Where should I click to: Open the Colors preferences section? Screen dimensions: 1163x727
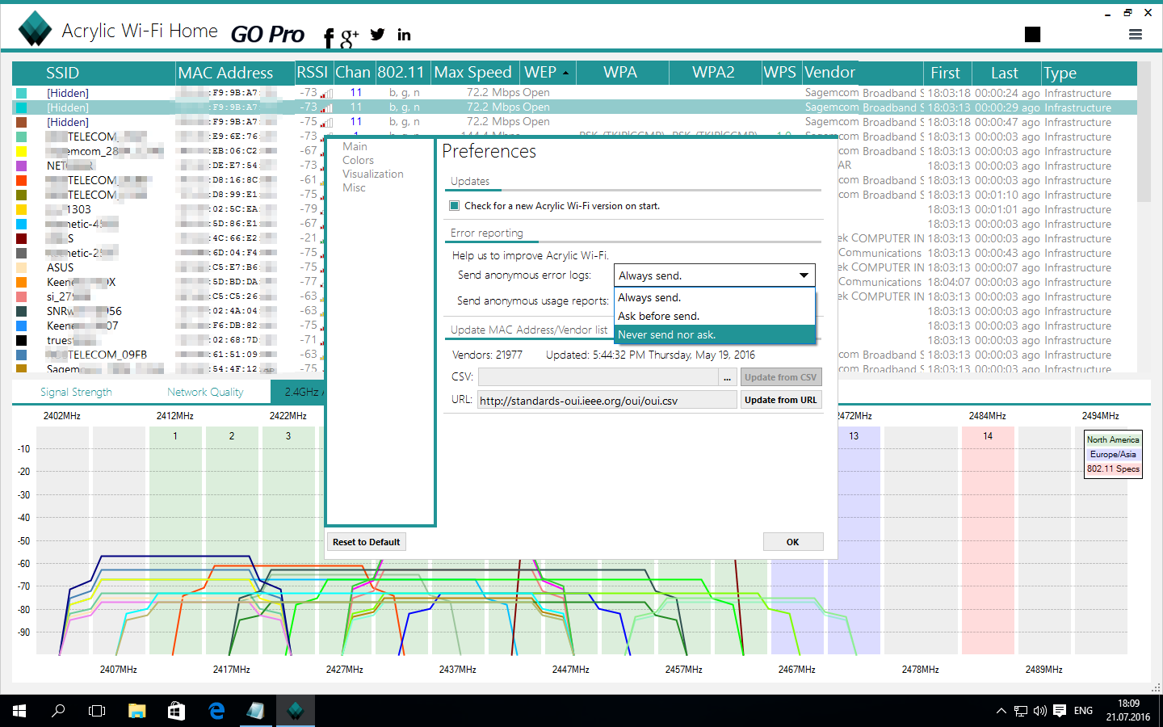pos(358,160)
